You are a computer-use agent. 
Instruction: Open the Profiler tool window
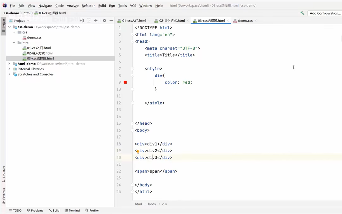92,210
